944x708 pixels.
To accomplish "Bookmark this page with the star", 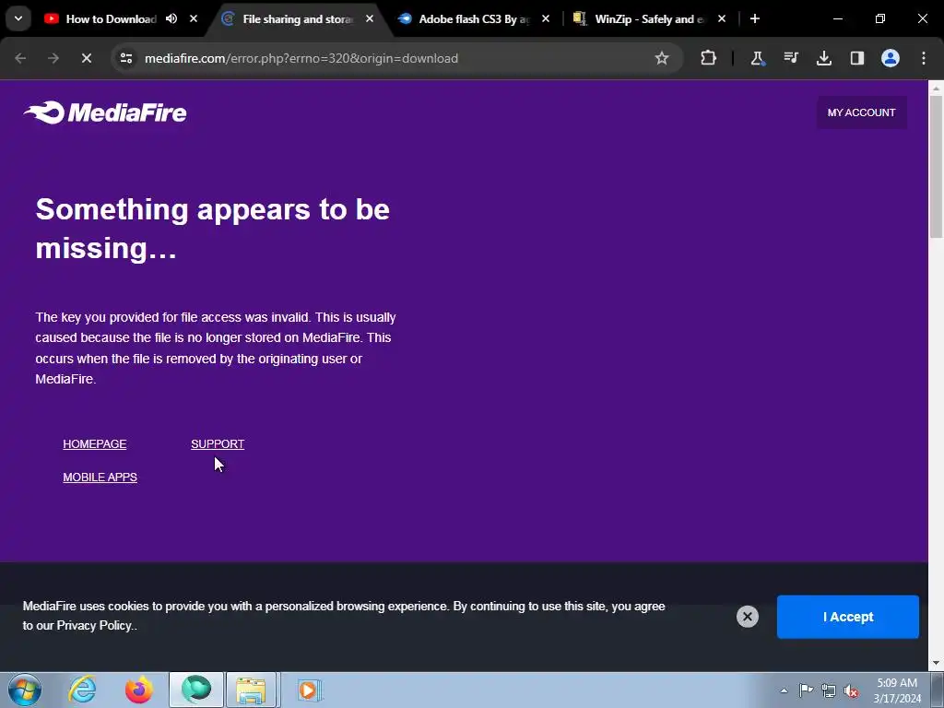I will click(662, 58).
